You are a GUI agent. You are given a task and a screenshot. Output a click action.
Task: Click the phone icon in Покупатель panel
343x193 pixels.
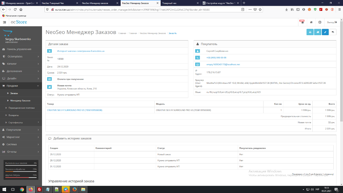(x=198, y=57)
